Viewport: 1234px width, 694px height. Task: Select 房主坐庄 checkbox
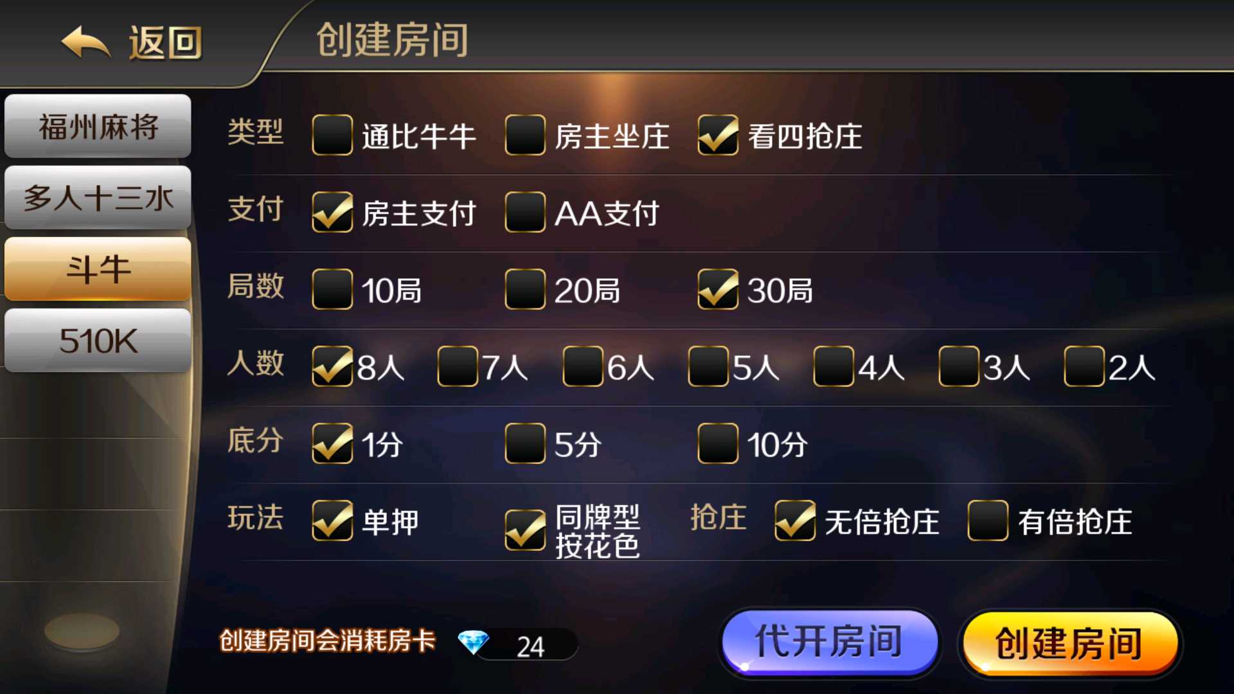click(x=525, y=135)
